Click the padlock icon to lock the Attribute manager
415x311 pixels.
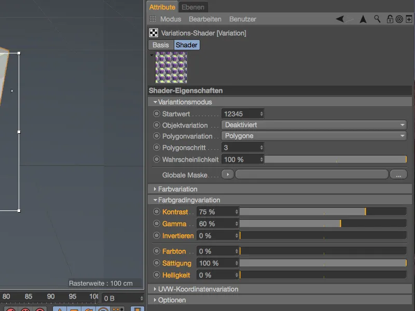point(389,19)
